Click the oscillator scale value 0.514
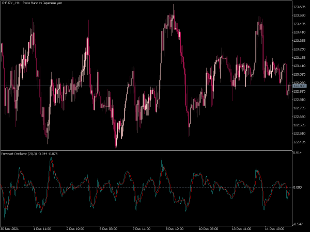The width and height of the screenshot is (310, 232). click(298, 153)
